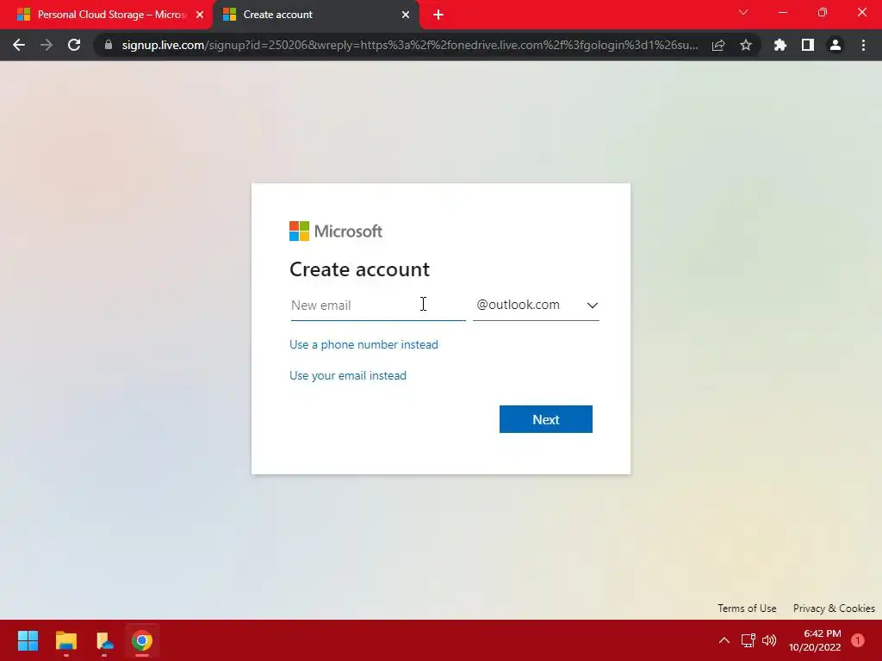Viewport: 882px width, 661px height.
Task: Click the network tray icon
Action: point(748,640)
